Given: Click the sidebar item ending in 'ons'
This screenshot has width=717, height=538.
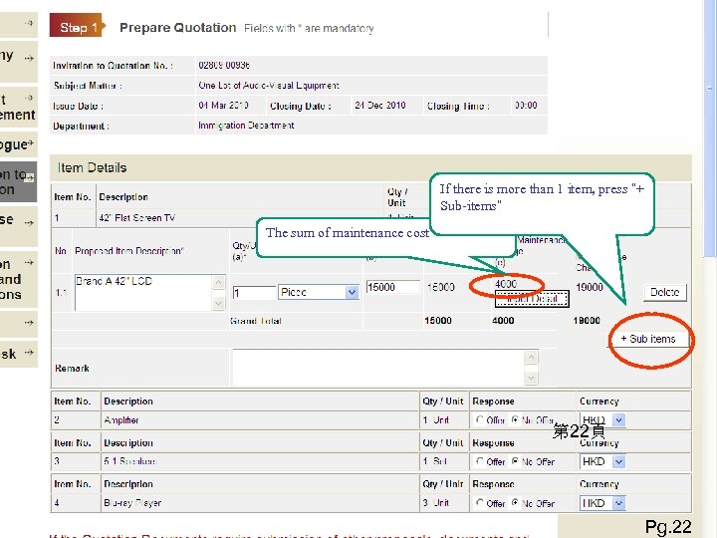Looking at the screenshot, I should 18,279.
